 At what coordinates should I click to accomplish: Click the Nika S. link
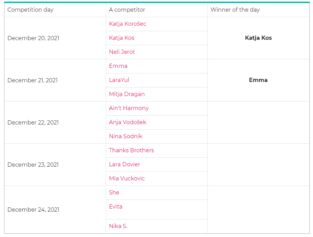118,226
